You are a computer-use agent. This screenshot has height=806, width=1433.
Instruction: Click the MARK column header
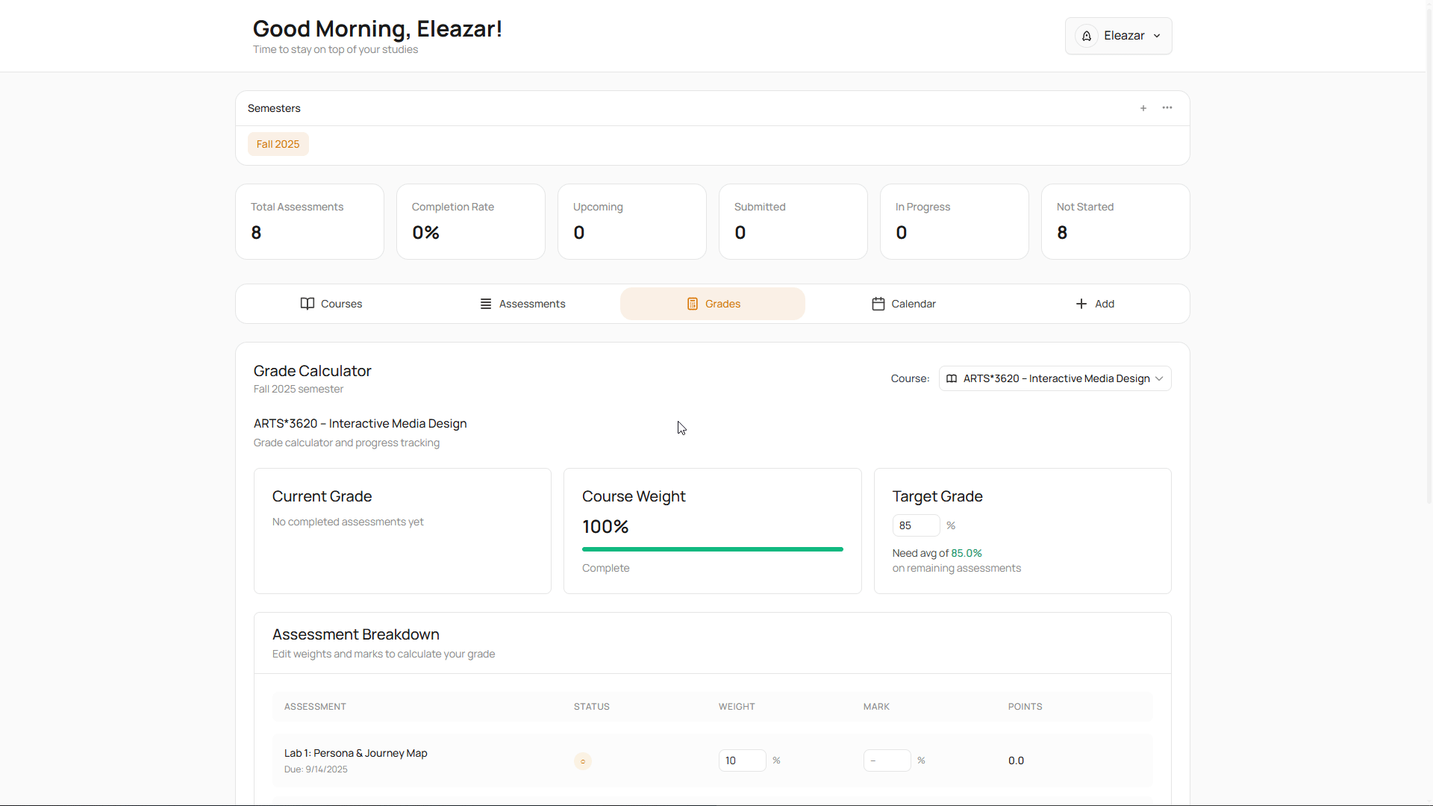tap(876, 707)
